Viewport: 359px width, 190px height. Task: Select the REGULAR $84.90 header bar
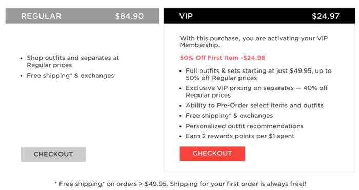83,16
